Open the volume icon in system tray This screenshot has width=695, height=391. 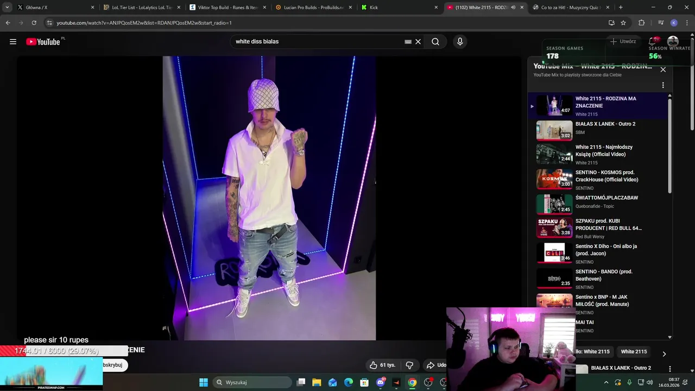[650, 382]
